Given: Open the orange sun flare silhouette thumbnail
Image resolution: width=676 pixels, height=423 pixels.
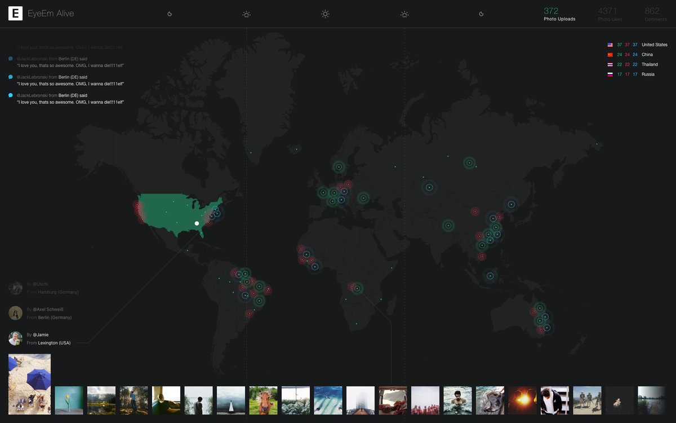Looking at the screenshot, I should click(522, 400).
